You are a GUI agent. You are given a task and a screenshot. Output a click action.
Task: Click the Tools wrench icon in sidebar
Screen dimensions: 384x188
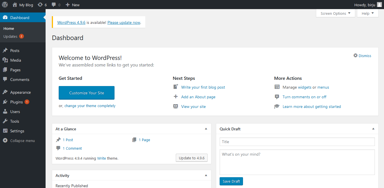click(x=6, y=121)
